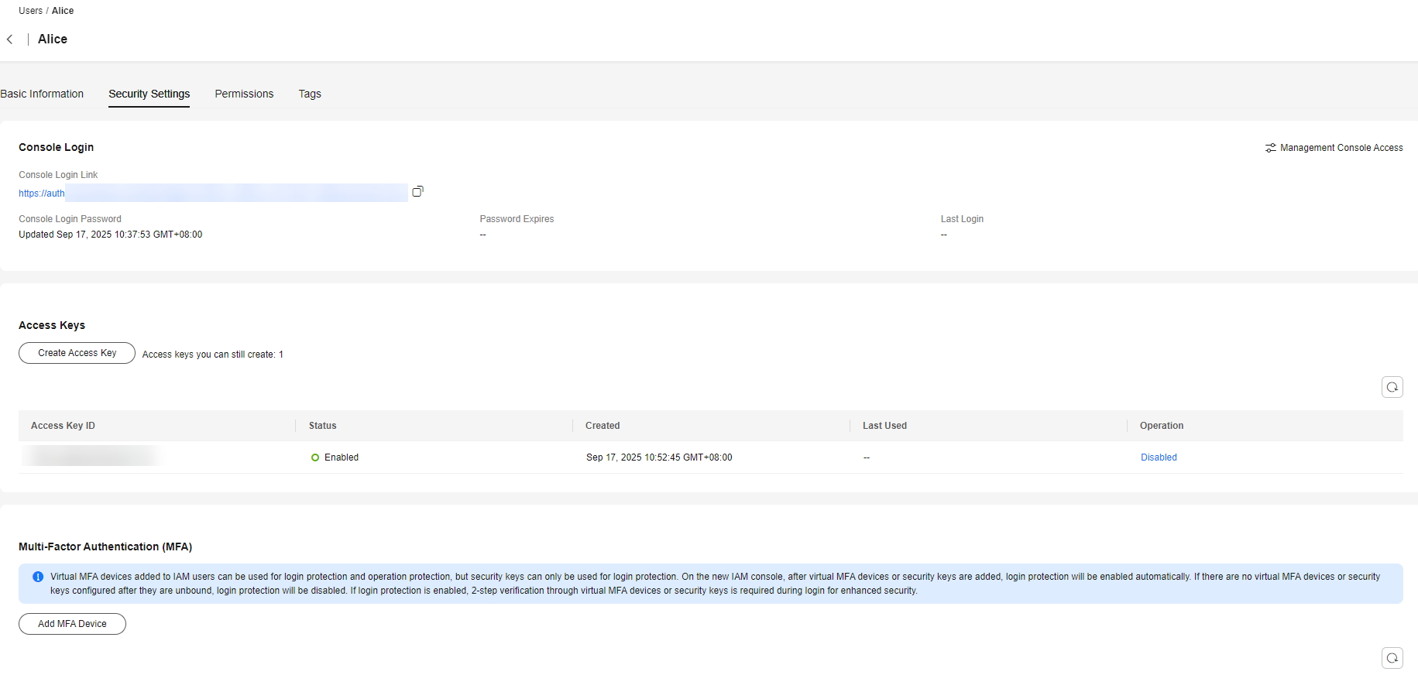
Task: Go to Users in the breadcrumb
Action: click(x=30, y=11)
